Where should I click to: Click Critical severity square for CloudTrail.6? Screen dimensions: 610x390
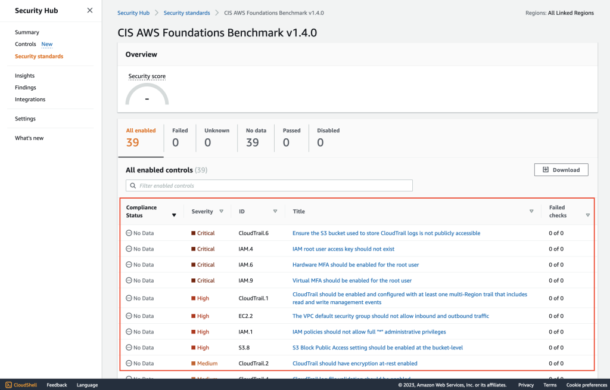tap(194, 233)
